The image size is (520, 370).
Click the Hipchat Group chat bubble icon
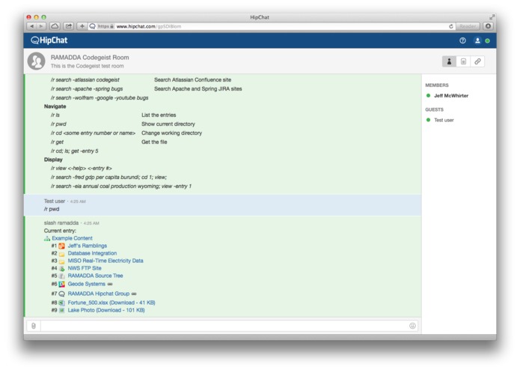coord(61,294)
